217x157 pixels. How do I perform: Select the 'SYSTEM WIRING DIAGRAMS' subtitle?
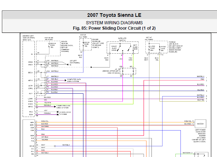[x=114, y=23]
